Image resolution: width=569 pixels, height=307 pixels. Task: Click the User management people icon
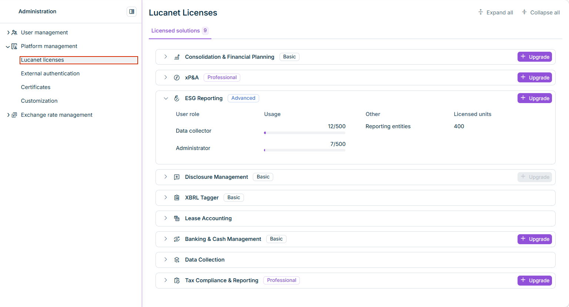14,33
